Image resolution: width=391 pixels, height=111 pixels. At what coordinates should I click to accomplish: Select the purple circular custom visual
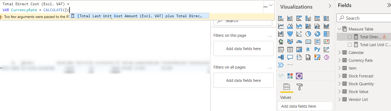[299, 76]
